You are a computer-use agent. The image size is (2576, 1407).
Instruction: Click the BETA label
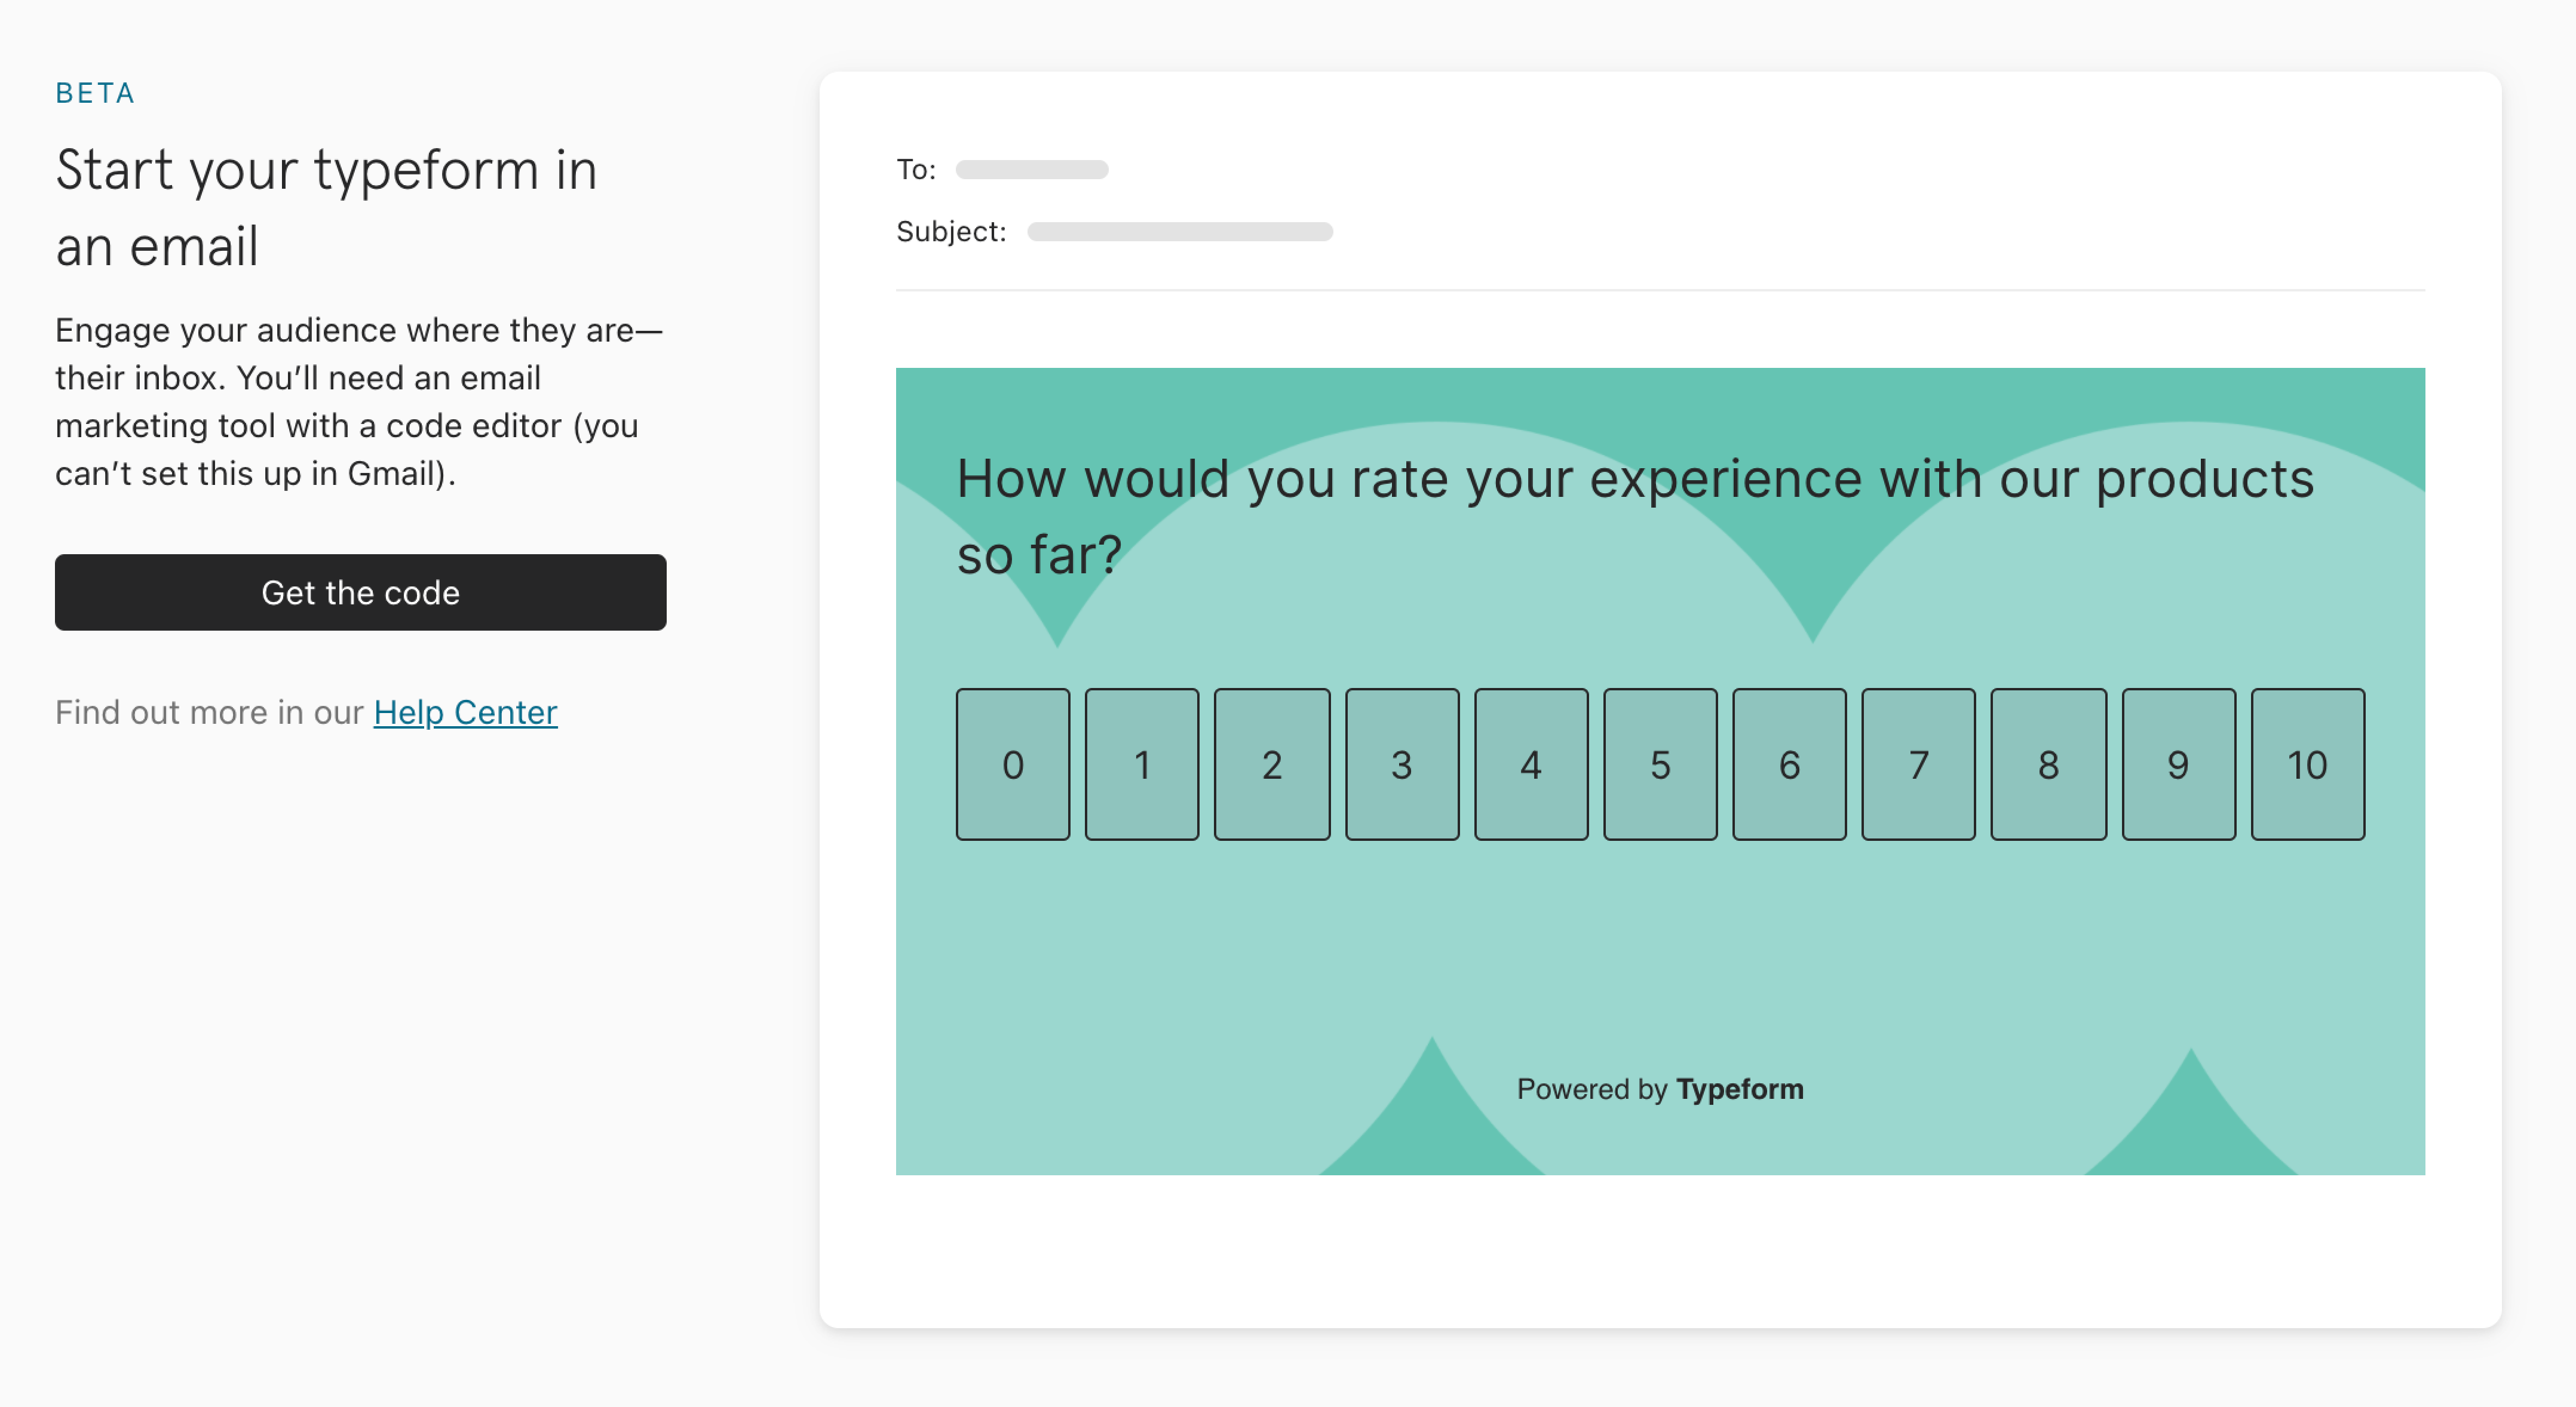click(95, 93)
